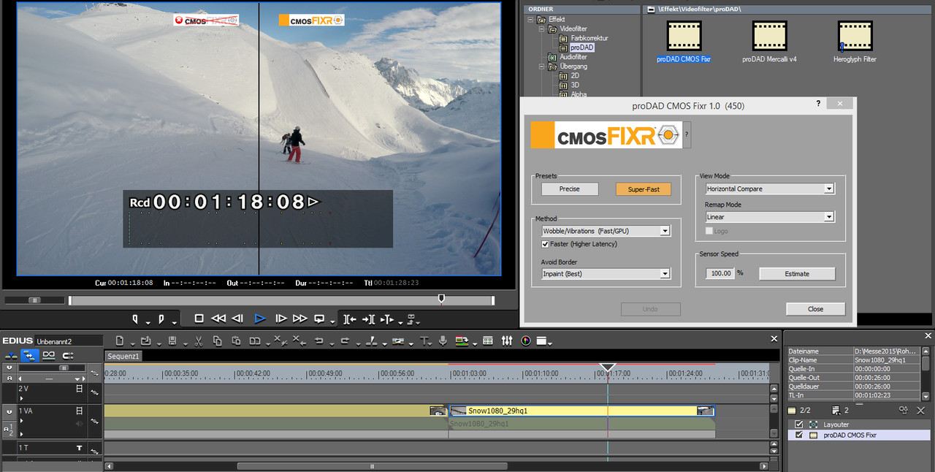
Task: Apply the Precise preset
Action: tap(570, 189)
